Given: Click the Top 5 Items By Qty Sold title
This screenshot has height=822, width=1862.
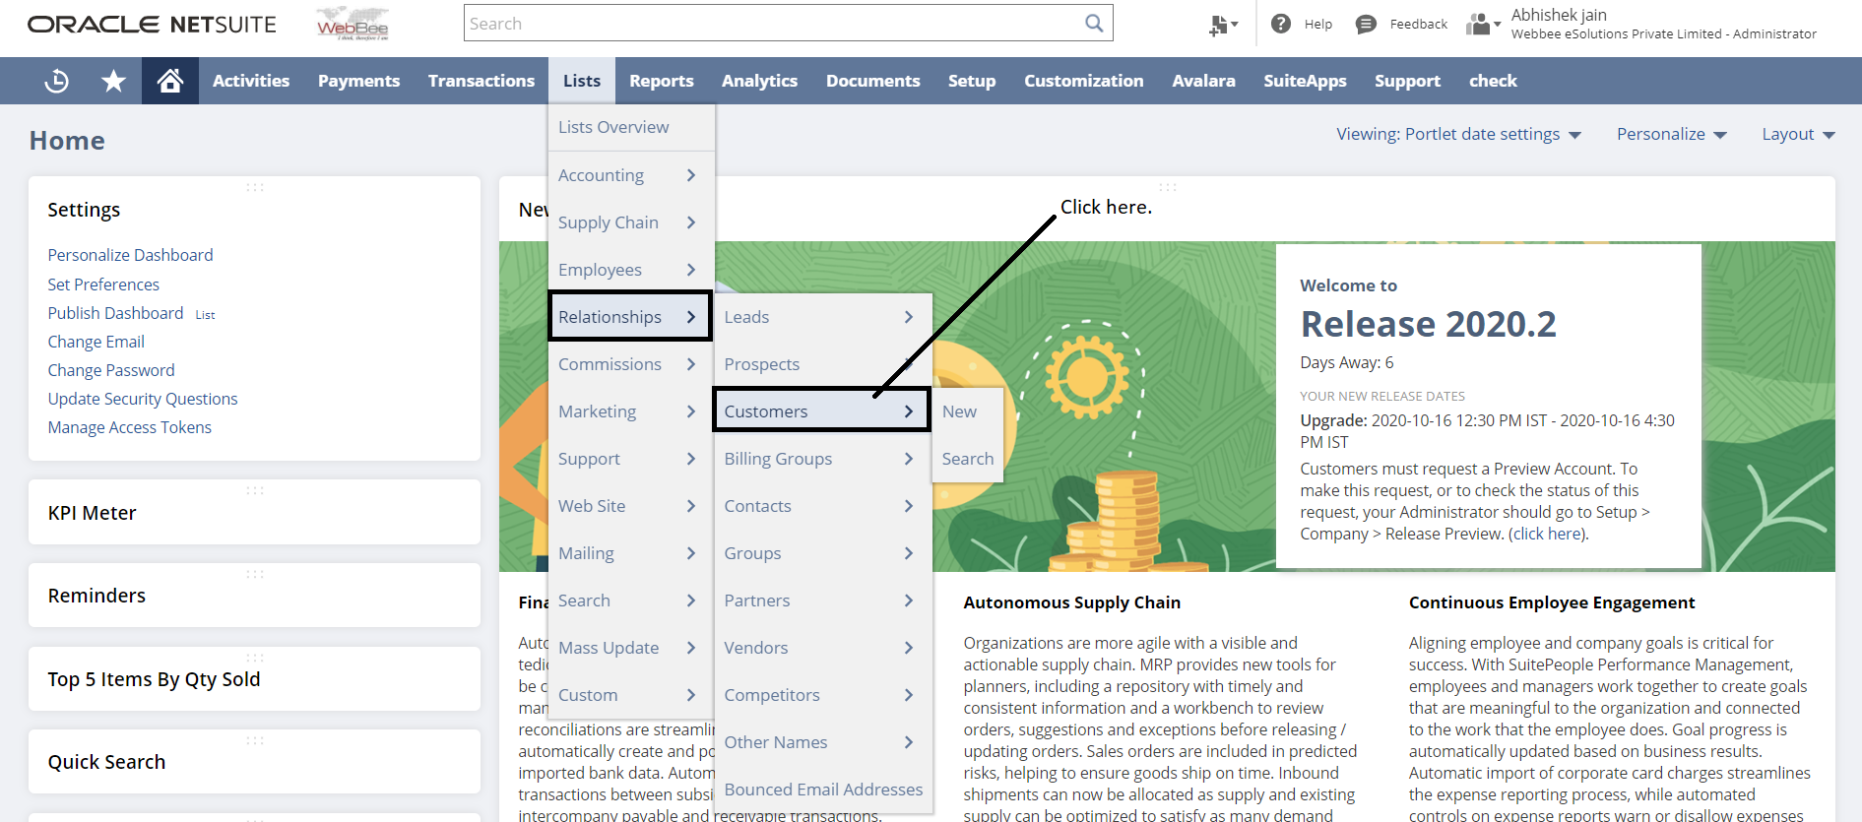Looking at the screenshot, I should 154,679.
